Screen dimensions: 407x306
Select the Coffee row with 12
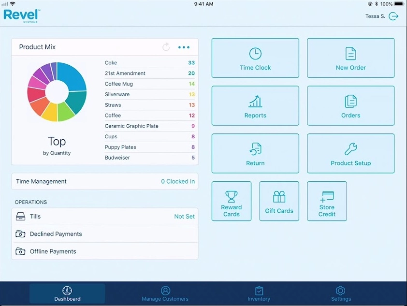(x=150, y=116)
